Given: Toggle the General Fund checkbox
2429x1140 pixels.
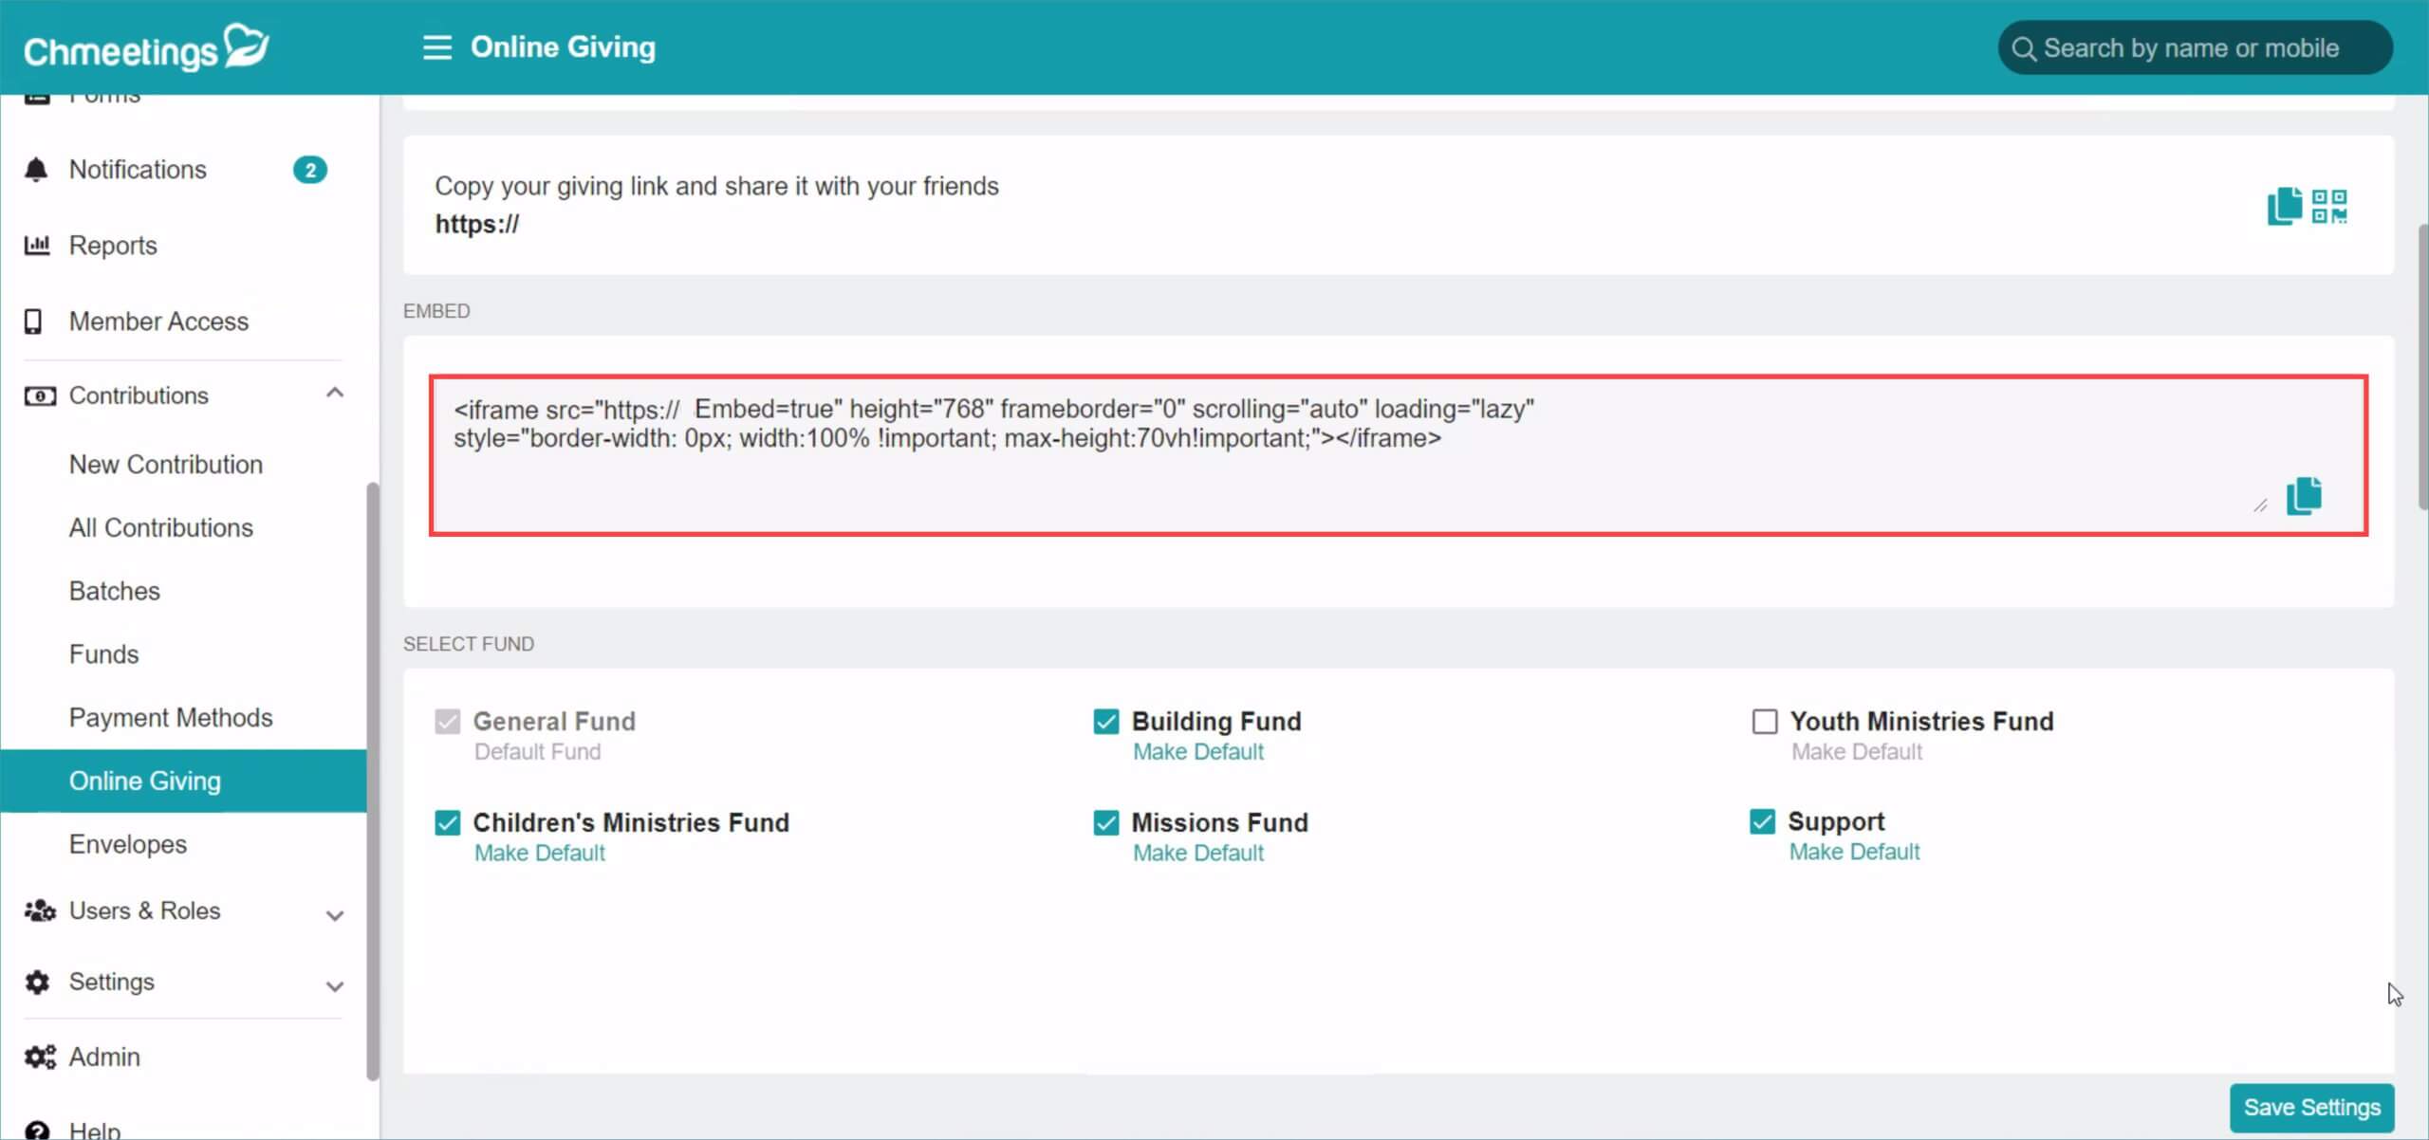Looking at the screenshot, I should click(x=447, y=722).
